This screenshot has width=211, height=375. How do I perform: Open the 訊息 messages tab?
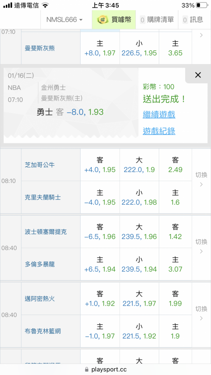tap(193, 19)
